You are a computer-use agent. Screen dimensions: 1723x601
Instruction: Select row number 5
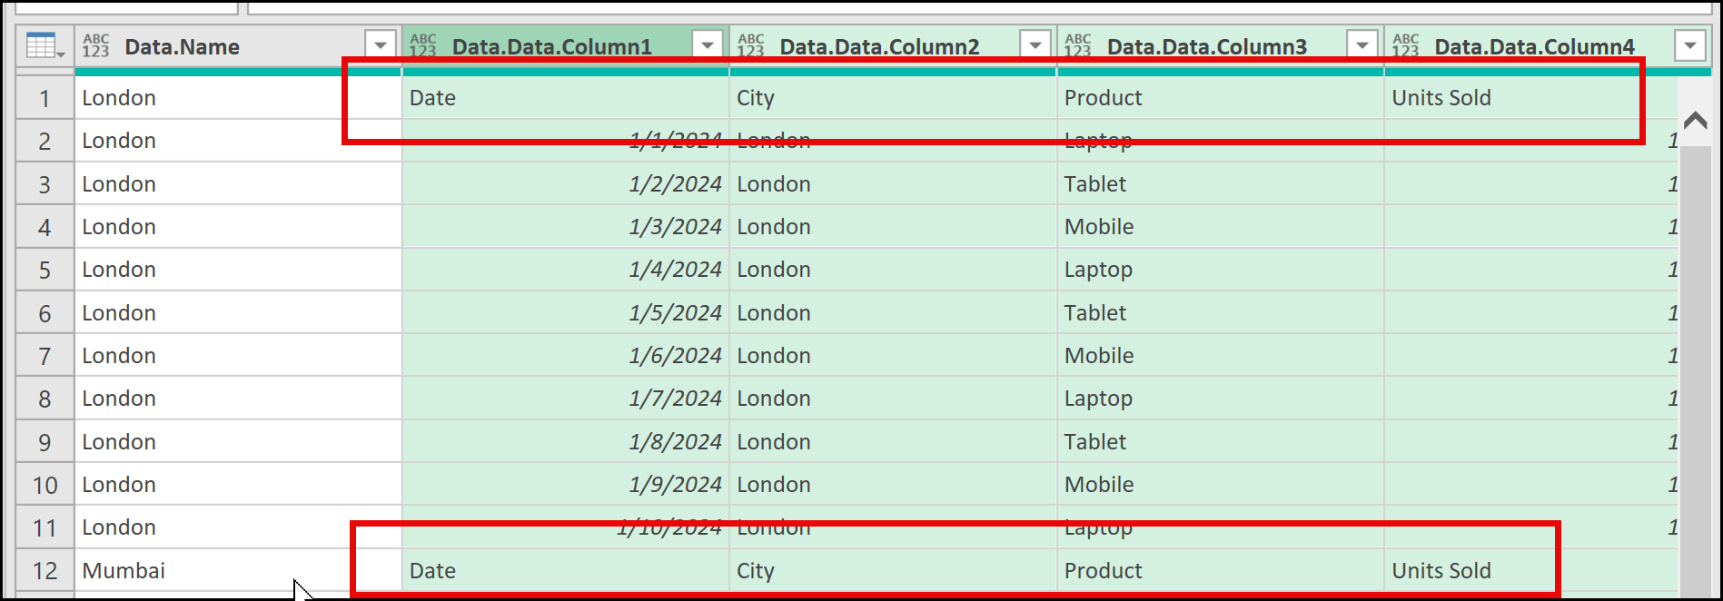[x=45, y=271]
